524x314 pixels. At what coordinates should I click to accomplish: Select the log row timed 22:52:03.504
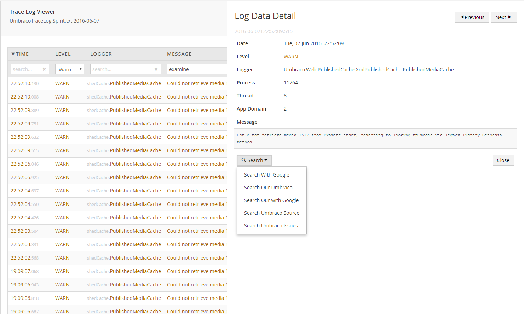point(117,231)
